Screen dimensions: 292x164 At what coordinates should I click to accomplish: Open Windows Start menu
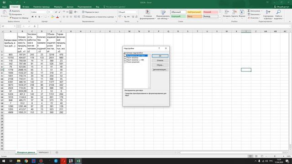(x=4, y=161)
